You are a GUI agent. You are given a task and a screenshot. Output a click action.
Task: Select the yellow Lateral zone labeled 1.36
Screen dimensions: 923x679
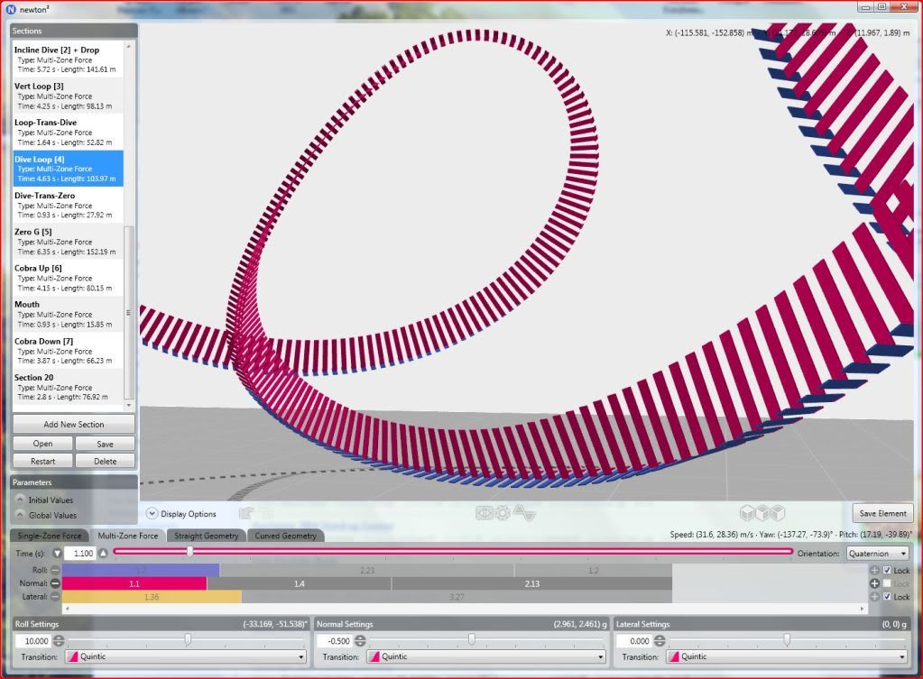click(152, 597)
